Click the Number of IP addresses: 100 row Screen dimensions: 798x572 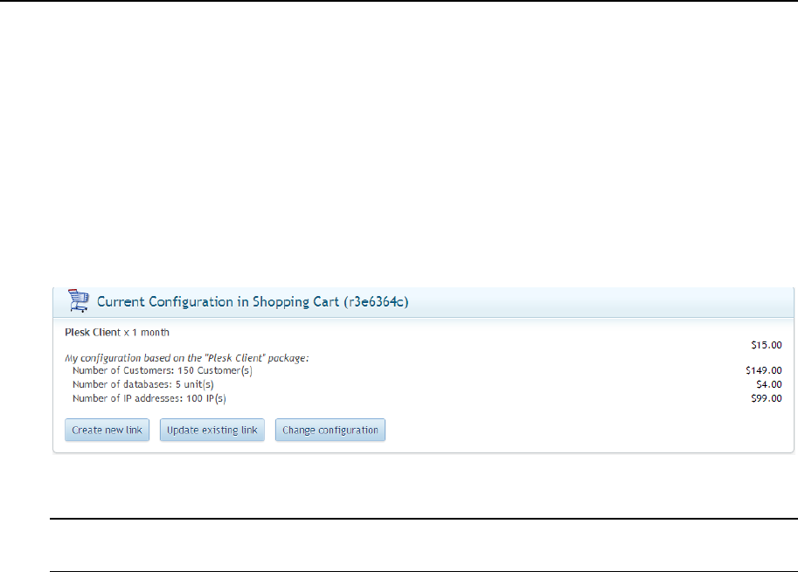click(x=149, y=398)
